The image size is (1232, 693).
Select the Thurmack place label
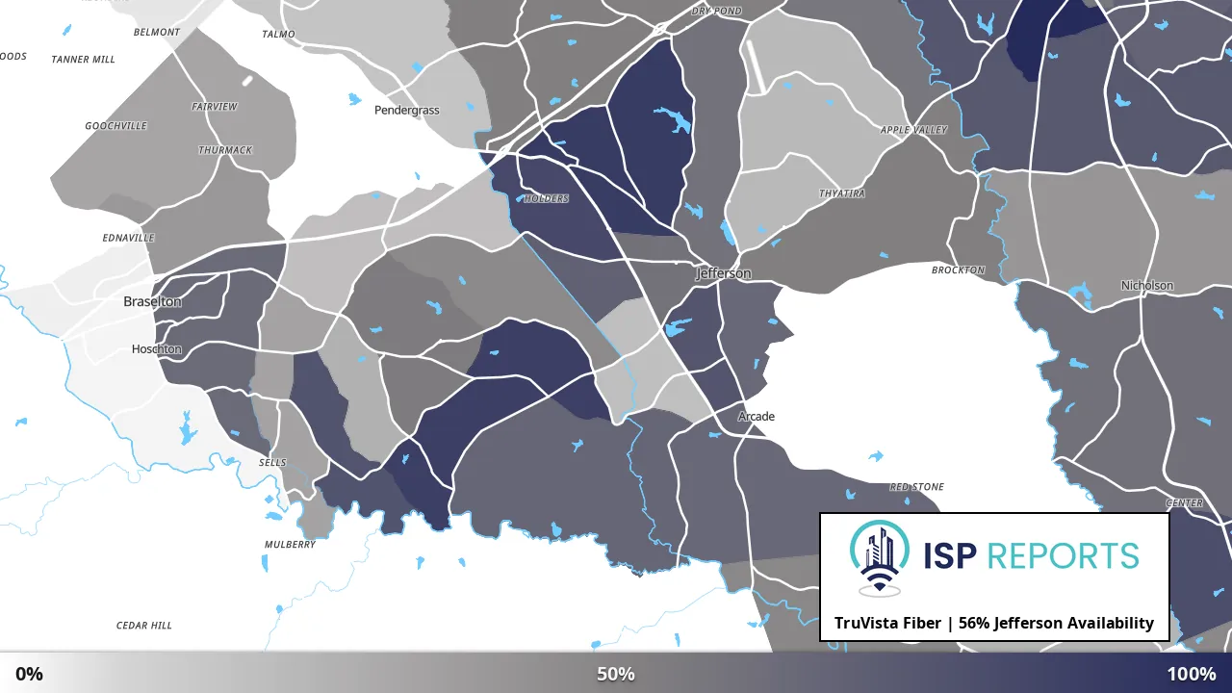click(x=225, y=150)
